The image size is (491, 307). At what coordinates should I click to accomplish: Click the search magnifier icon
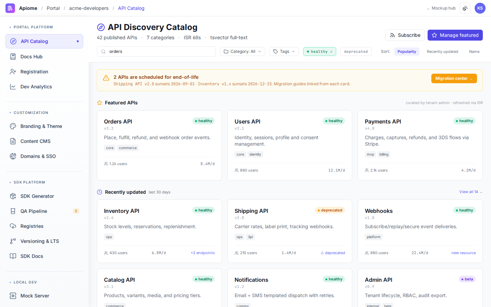tap(103, 52)
